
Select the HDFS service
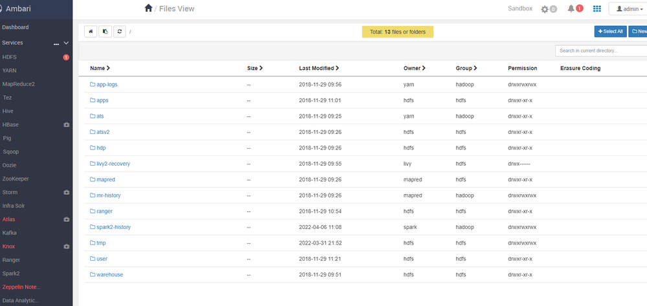pyautogui.click(x=10, y=57)
